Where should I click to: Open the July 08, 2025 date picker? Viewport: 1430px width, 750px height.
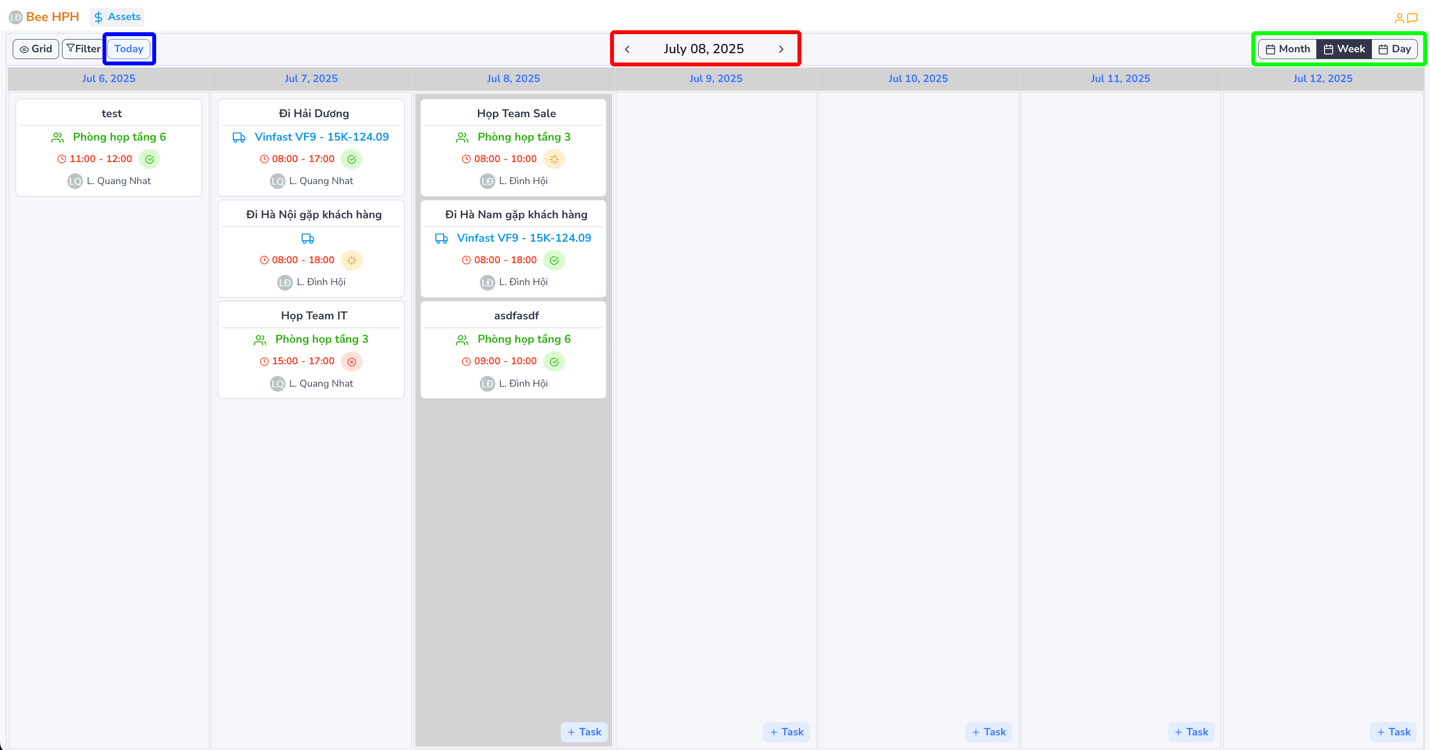(x=703, y=49)
